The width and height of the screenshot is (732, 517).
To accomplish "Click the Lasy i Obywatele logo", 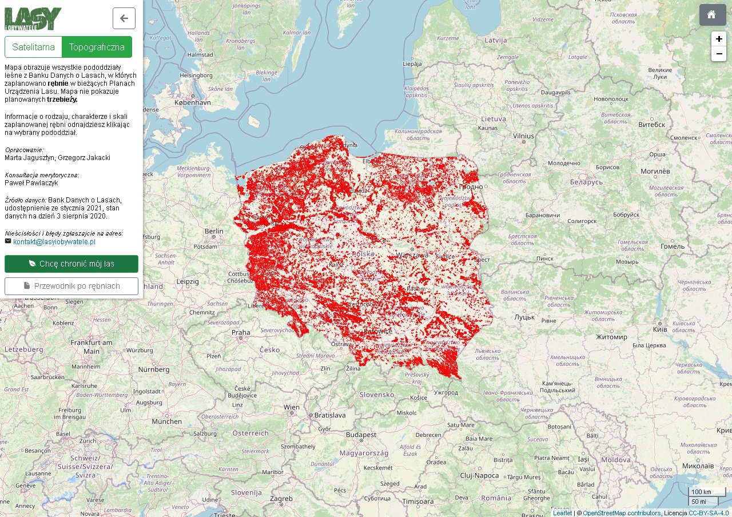I will click(x=33, y=19).
